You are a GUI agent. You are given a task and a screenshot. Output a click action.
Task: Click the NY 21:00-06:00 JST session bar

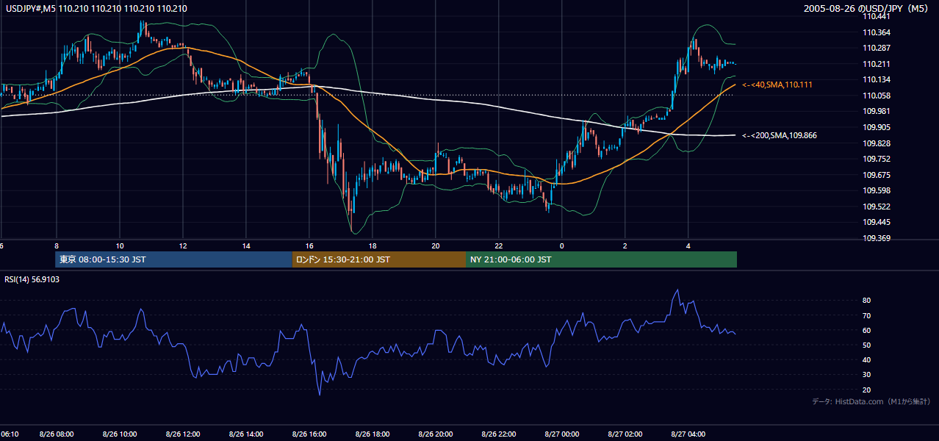point(601,259)
